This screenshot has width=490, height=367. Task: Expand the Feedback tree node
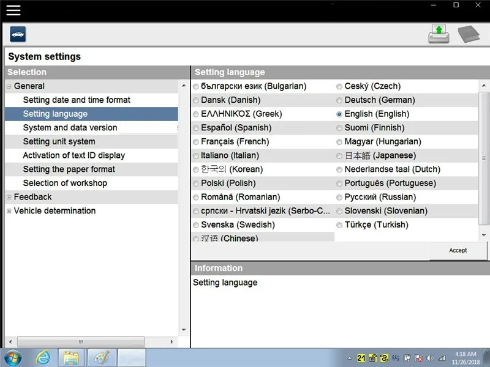tap(9, 197)
